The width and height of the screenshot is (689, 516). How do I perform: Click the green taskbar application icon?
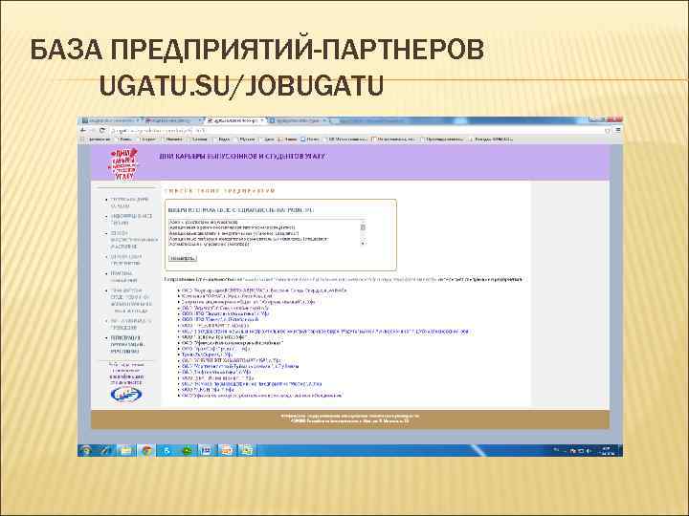point(187,450)
